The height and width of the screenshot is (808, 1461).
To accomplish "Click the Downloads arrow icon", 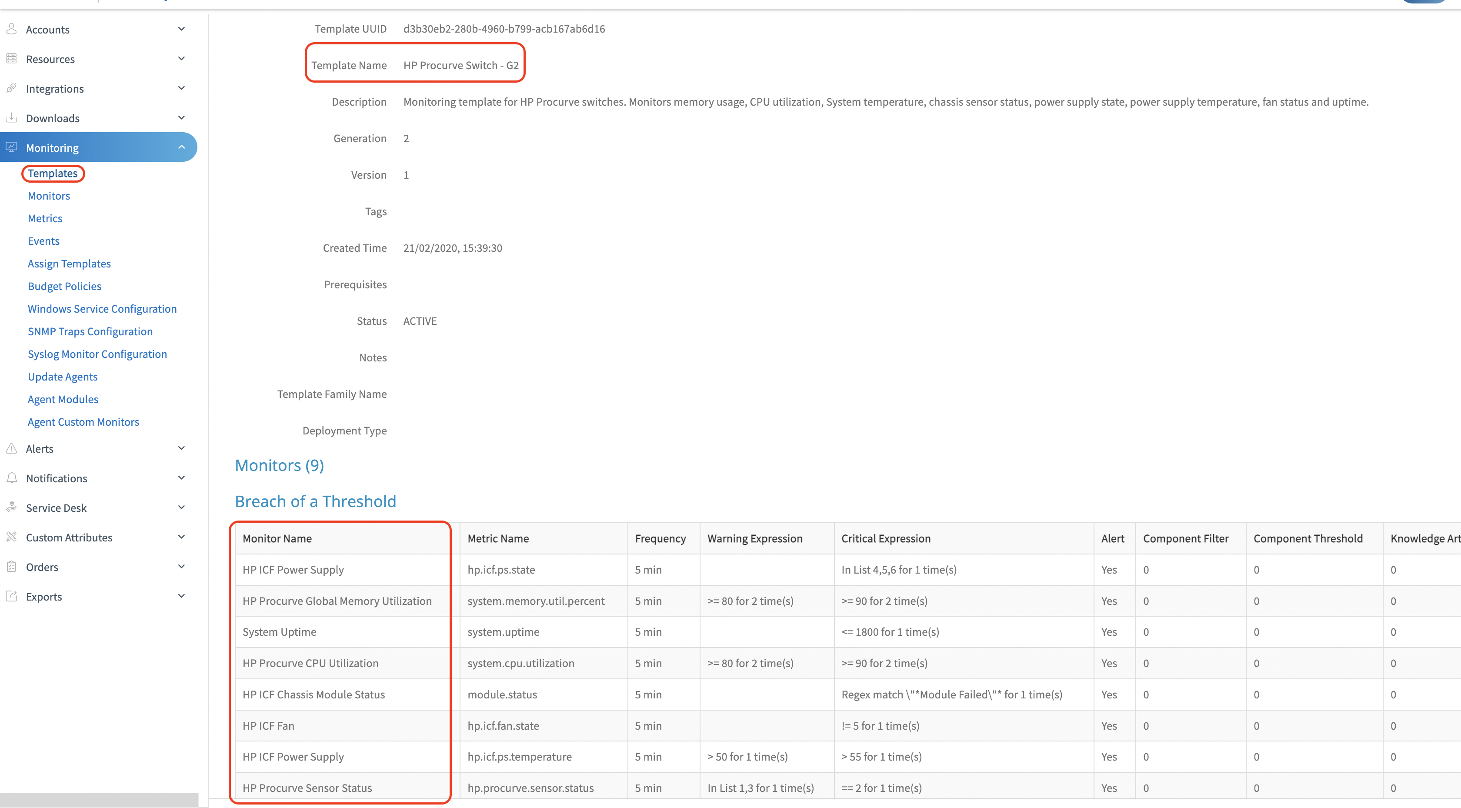I will [11, 117].
